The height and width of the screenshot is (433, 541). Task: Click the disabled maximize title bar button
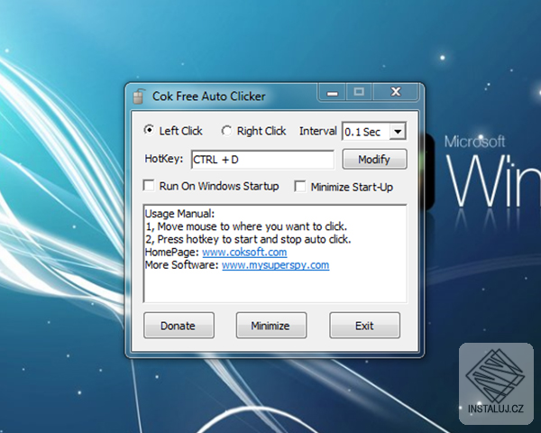point(359,92)
